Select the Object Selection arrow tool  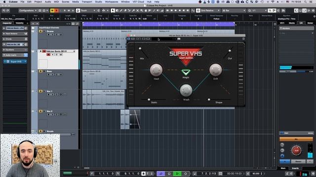[113, 10]
